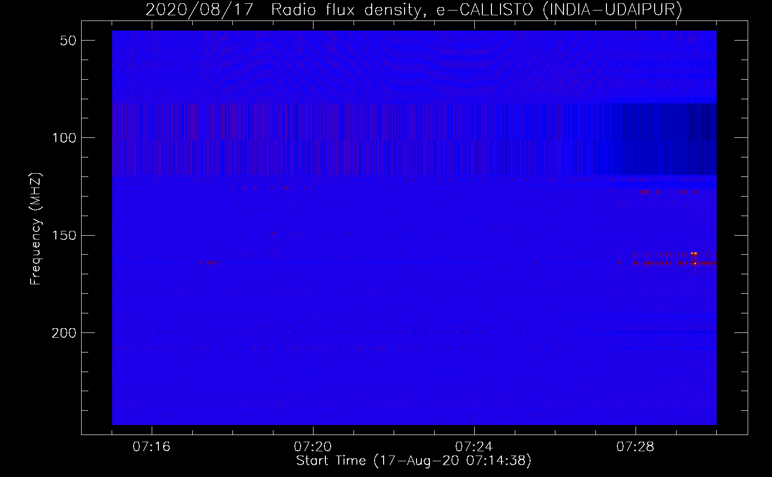Click the 07:28 time tick label
772x477 pixels.
[x=635, y=446]
